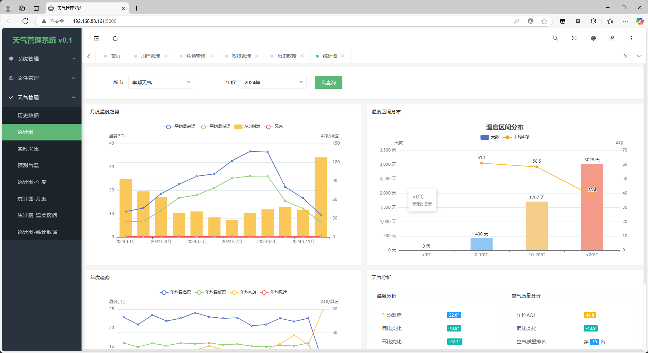
Task: Open the vertical more-options icon in header
Action: click(x=631, y=38)
